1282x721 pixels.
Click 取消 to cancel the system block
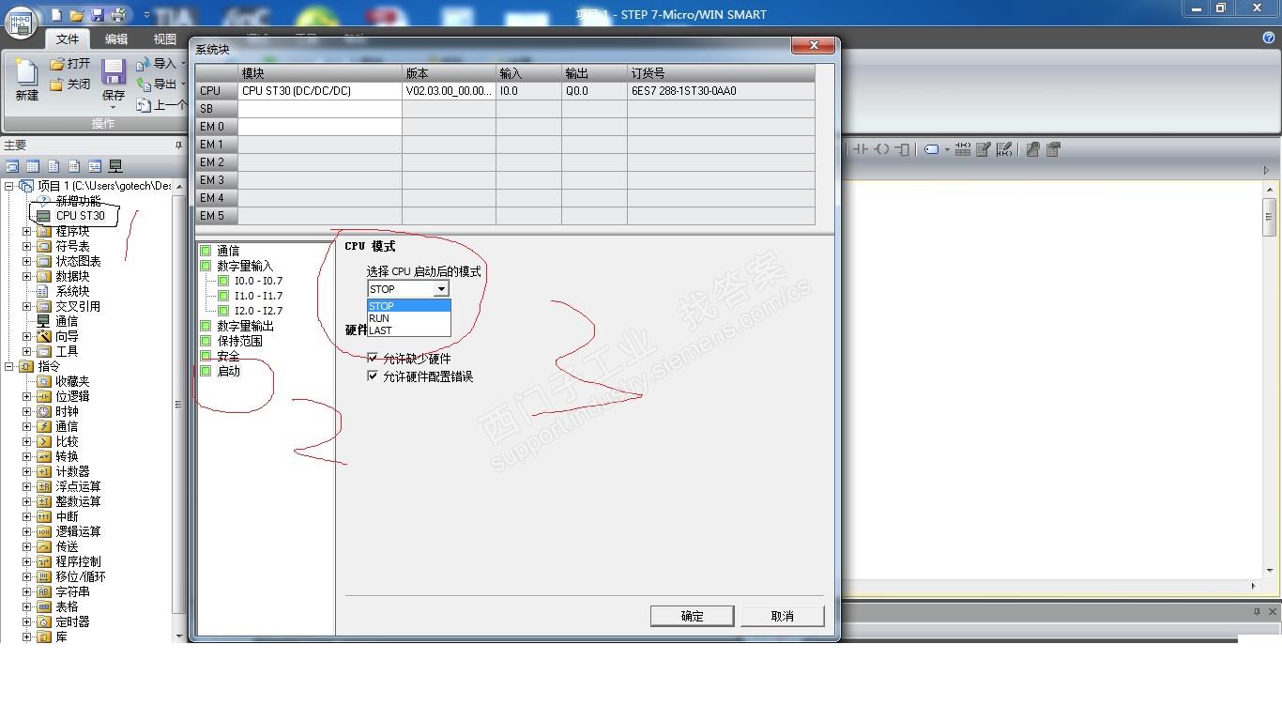point(783,616)
